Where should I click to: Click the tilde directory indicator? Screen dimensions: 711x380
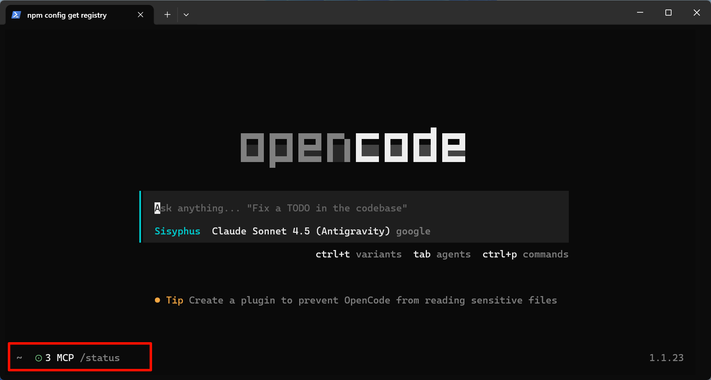click(19, 358)
